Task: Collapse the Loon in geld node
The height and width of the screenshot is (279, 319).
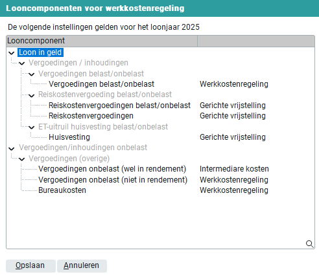Action: point(12,53)
